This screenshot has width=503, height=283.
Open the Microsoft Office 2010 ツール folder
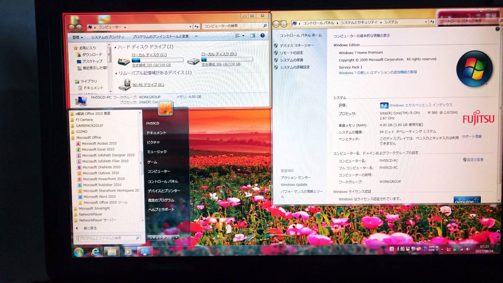click(x=103, y=203)
